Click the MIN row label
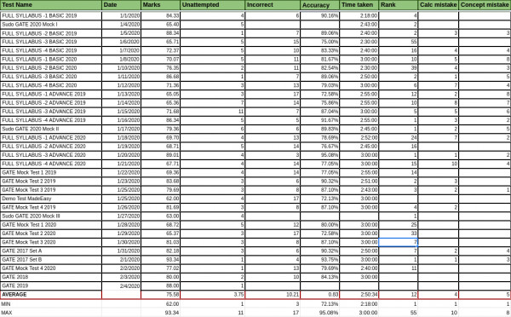511x317 pixels. point(51,304)
